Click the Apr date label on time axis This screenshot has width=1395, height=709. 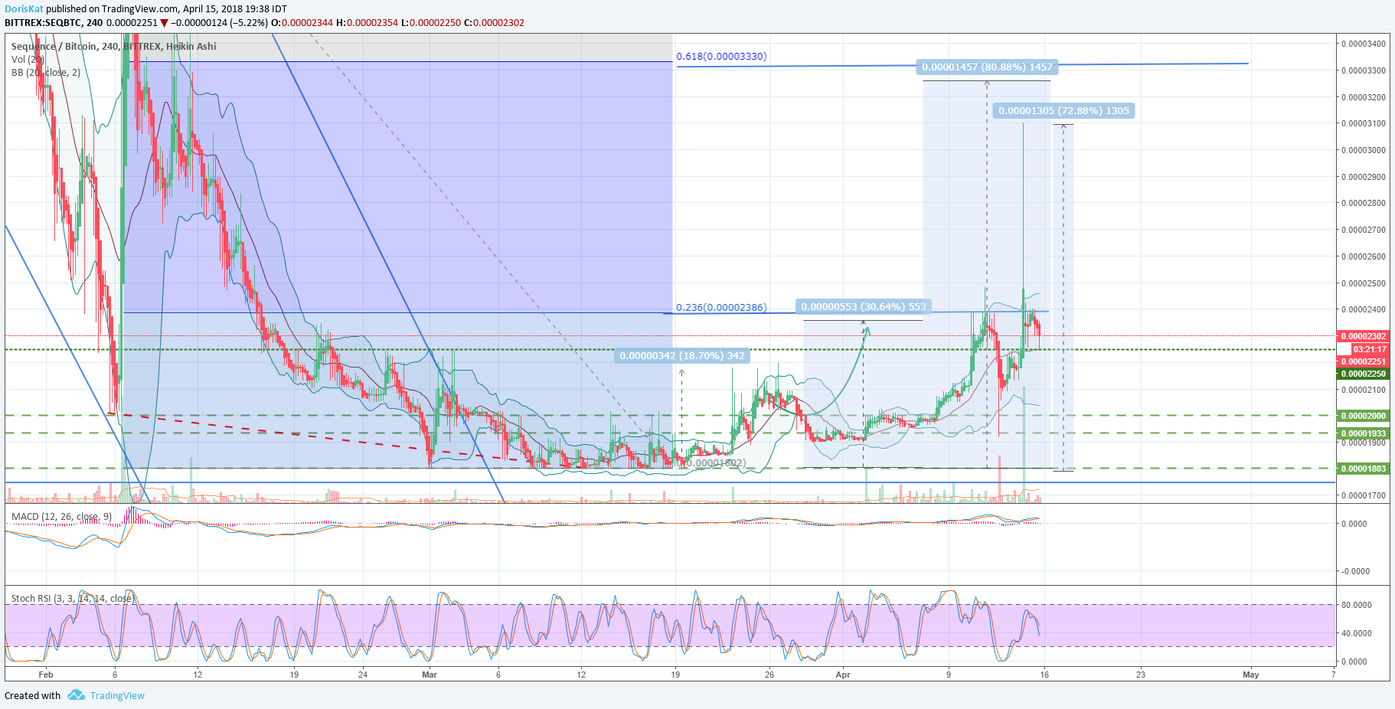[x=843, y=675]
